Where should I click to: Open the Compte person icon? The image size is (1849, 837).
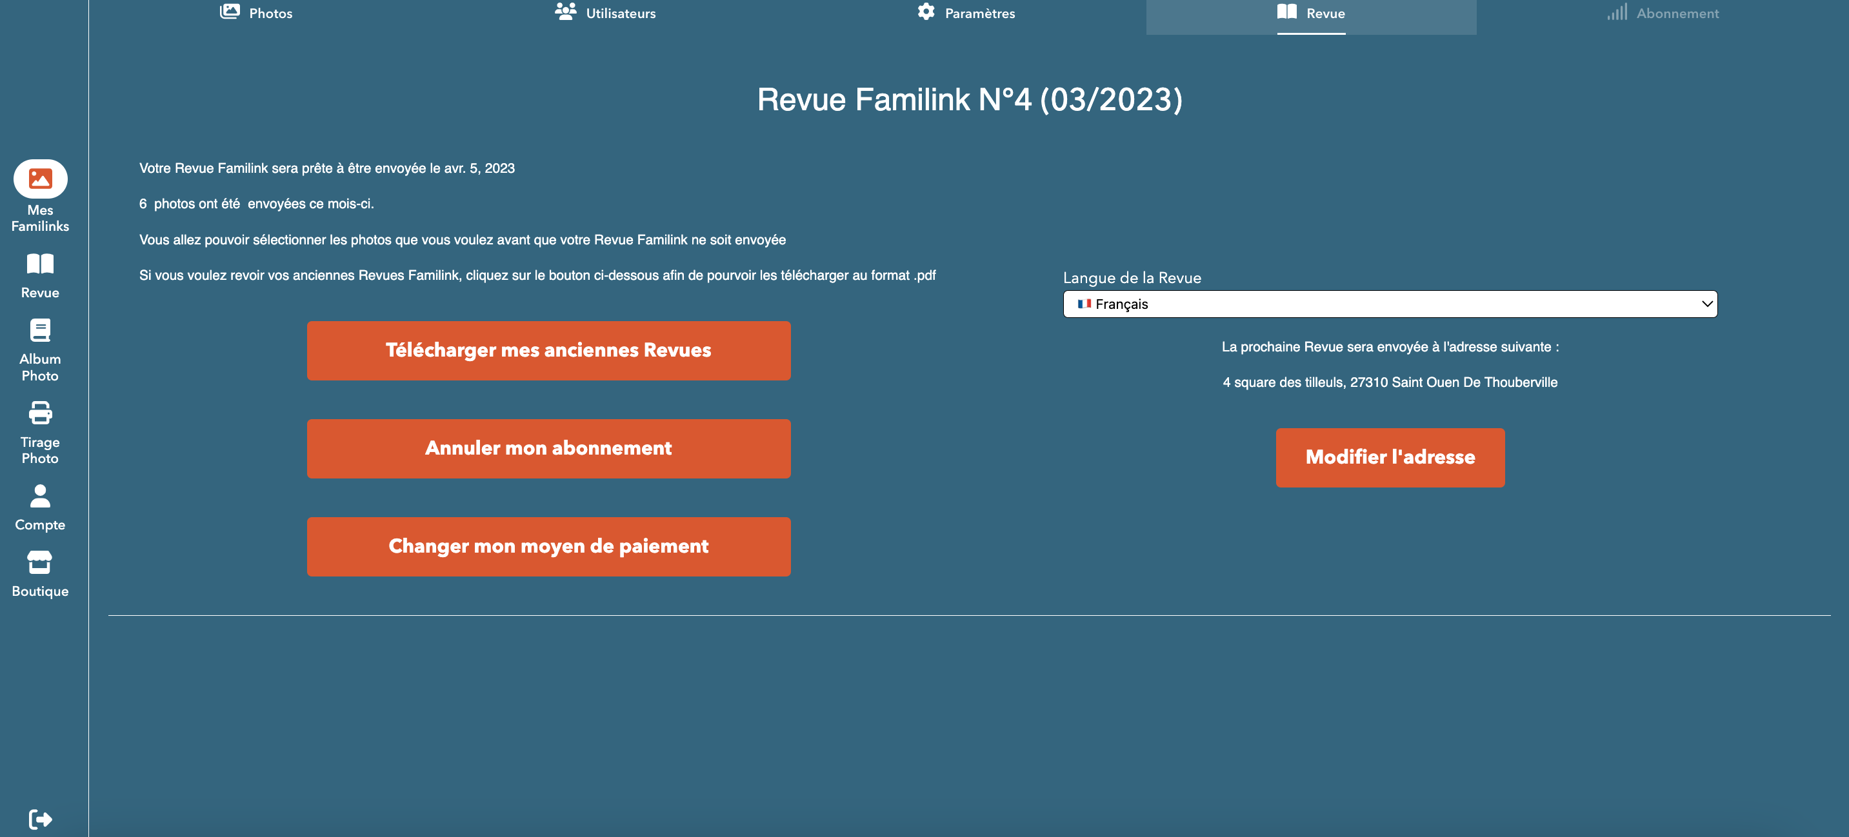tap(40, 497)
